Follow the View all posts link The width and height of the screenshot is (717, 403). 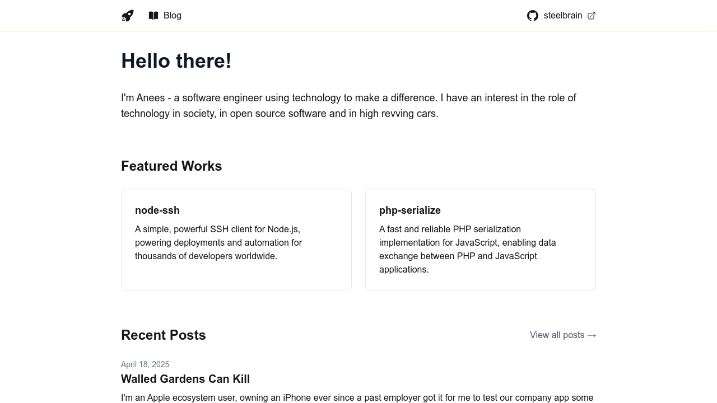coord(557,335)
